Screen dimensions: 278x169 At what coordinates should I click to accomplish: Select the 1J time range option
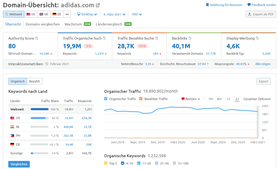point(228,99)
